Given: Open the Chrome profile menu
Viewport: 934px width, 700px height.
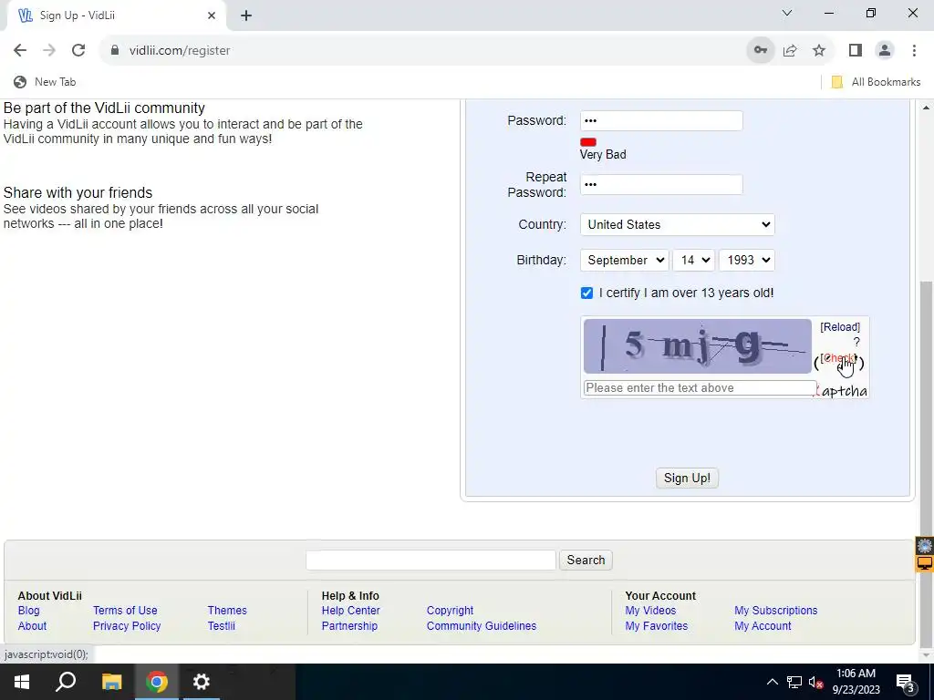Looking at the screenshot, I should (x=885, y=51).
